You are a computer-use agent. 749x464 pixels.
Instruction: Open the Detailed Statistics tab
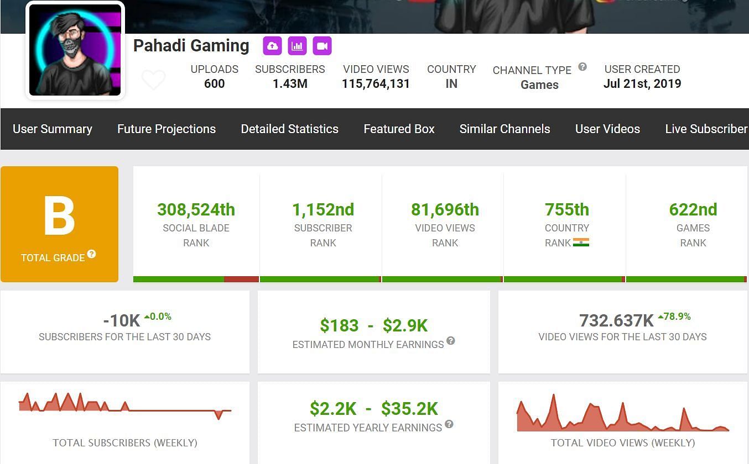[x=289, y=129]
